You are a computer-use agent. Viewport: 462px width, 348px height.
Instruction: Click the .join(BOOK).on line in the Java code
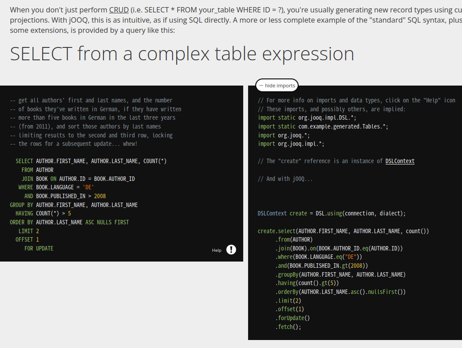point(339,248)
